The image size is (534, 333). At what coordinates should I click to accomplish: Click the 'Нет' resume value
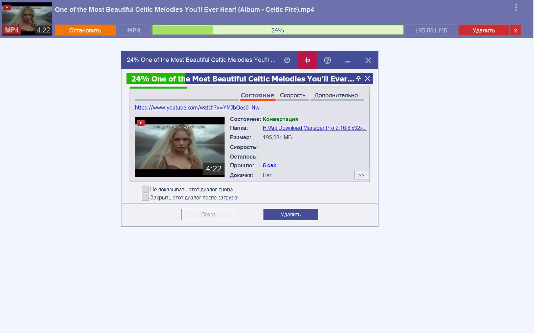(x=267, y=175)
